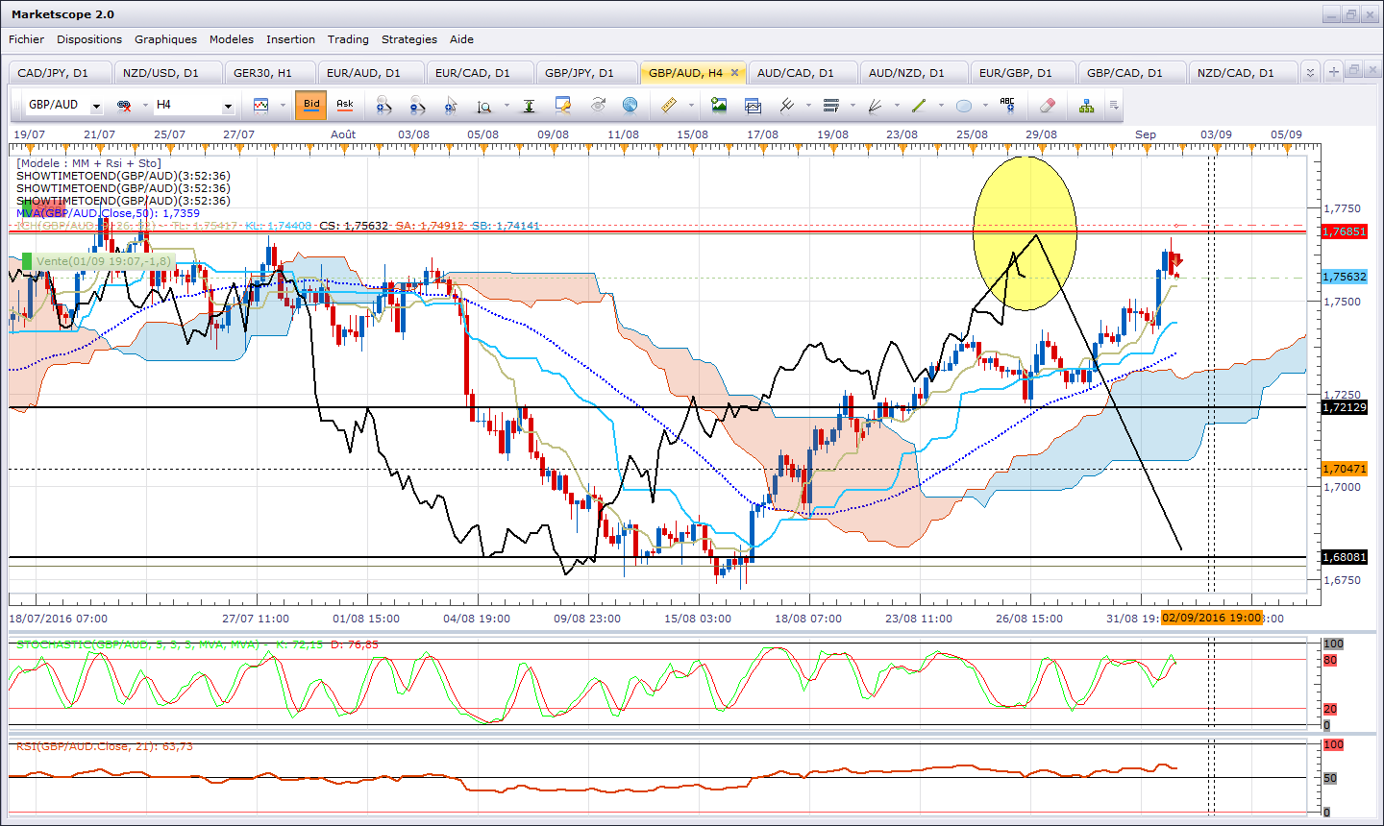The width and height of the screenshot is (1384, 826).
Task: Select the line drawing tool
Action: coord(918,105)
